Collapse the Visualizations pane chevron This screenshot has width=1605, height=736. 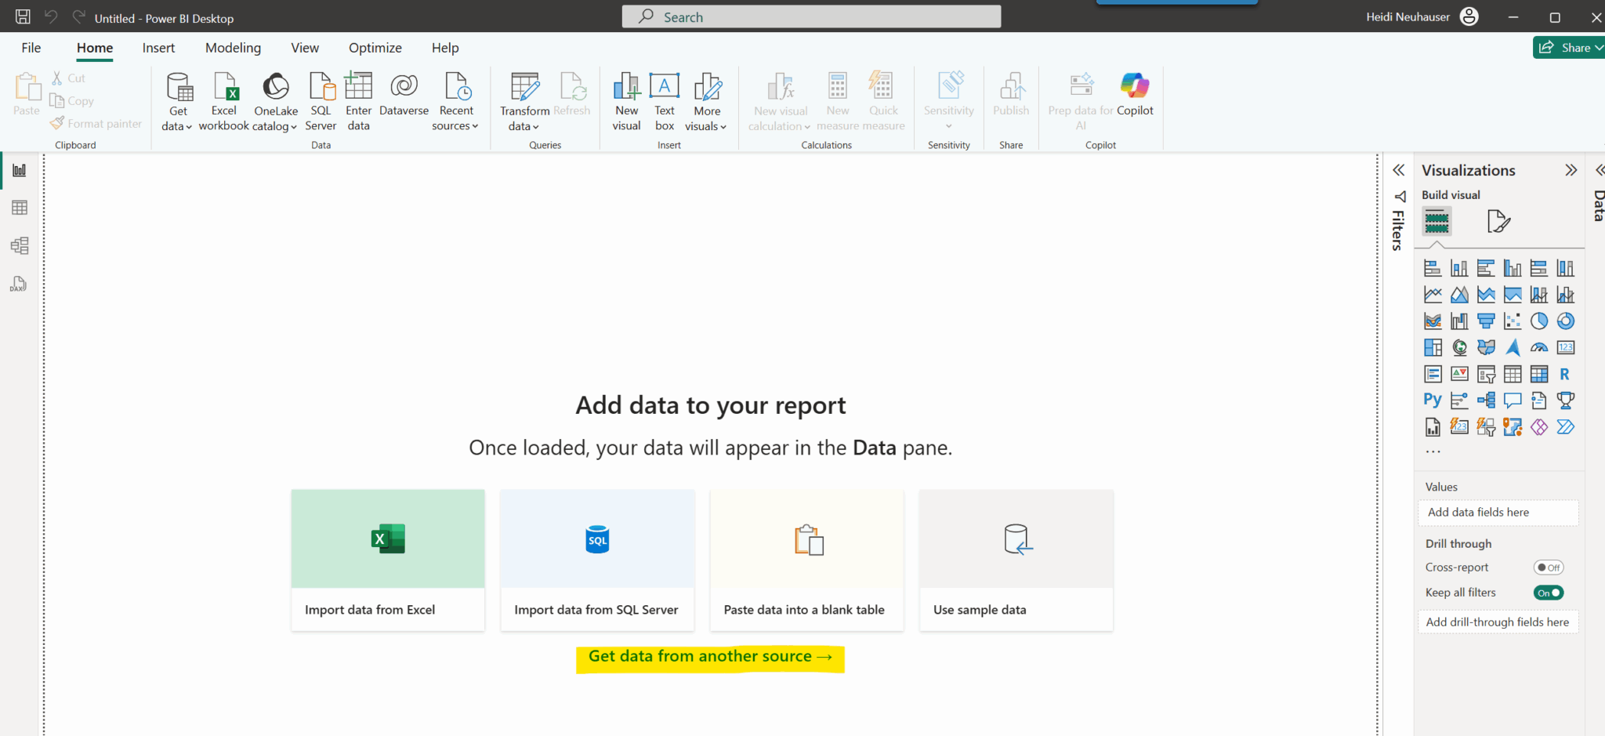coord(1571,170)
